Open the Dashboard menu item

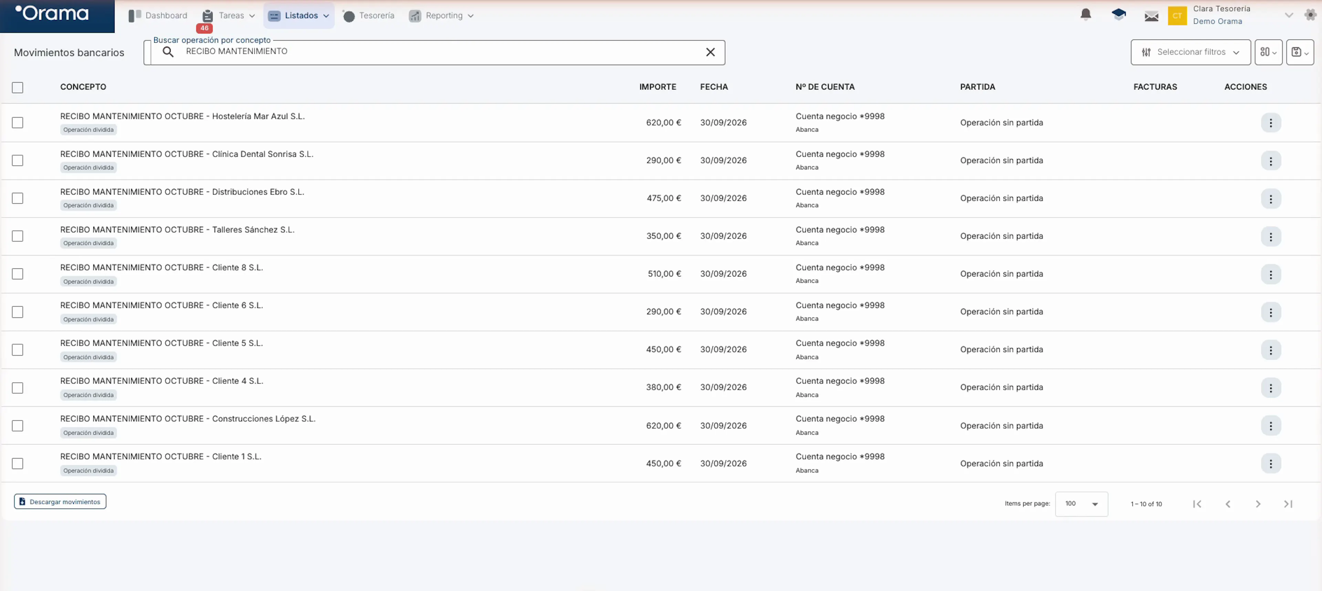158,15
